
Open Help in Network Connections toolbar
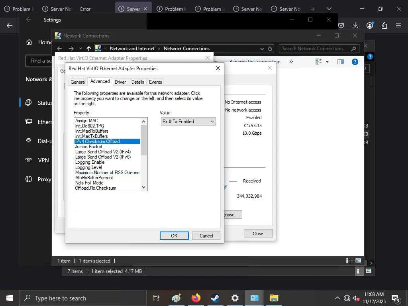[355, 62]
